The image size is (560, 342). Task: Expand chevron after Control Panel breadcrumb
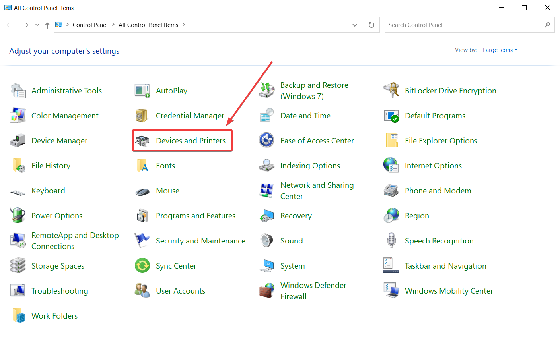click(113, 25)
